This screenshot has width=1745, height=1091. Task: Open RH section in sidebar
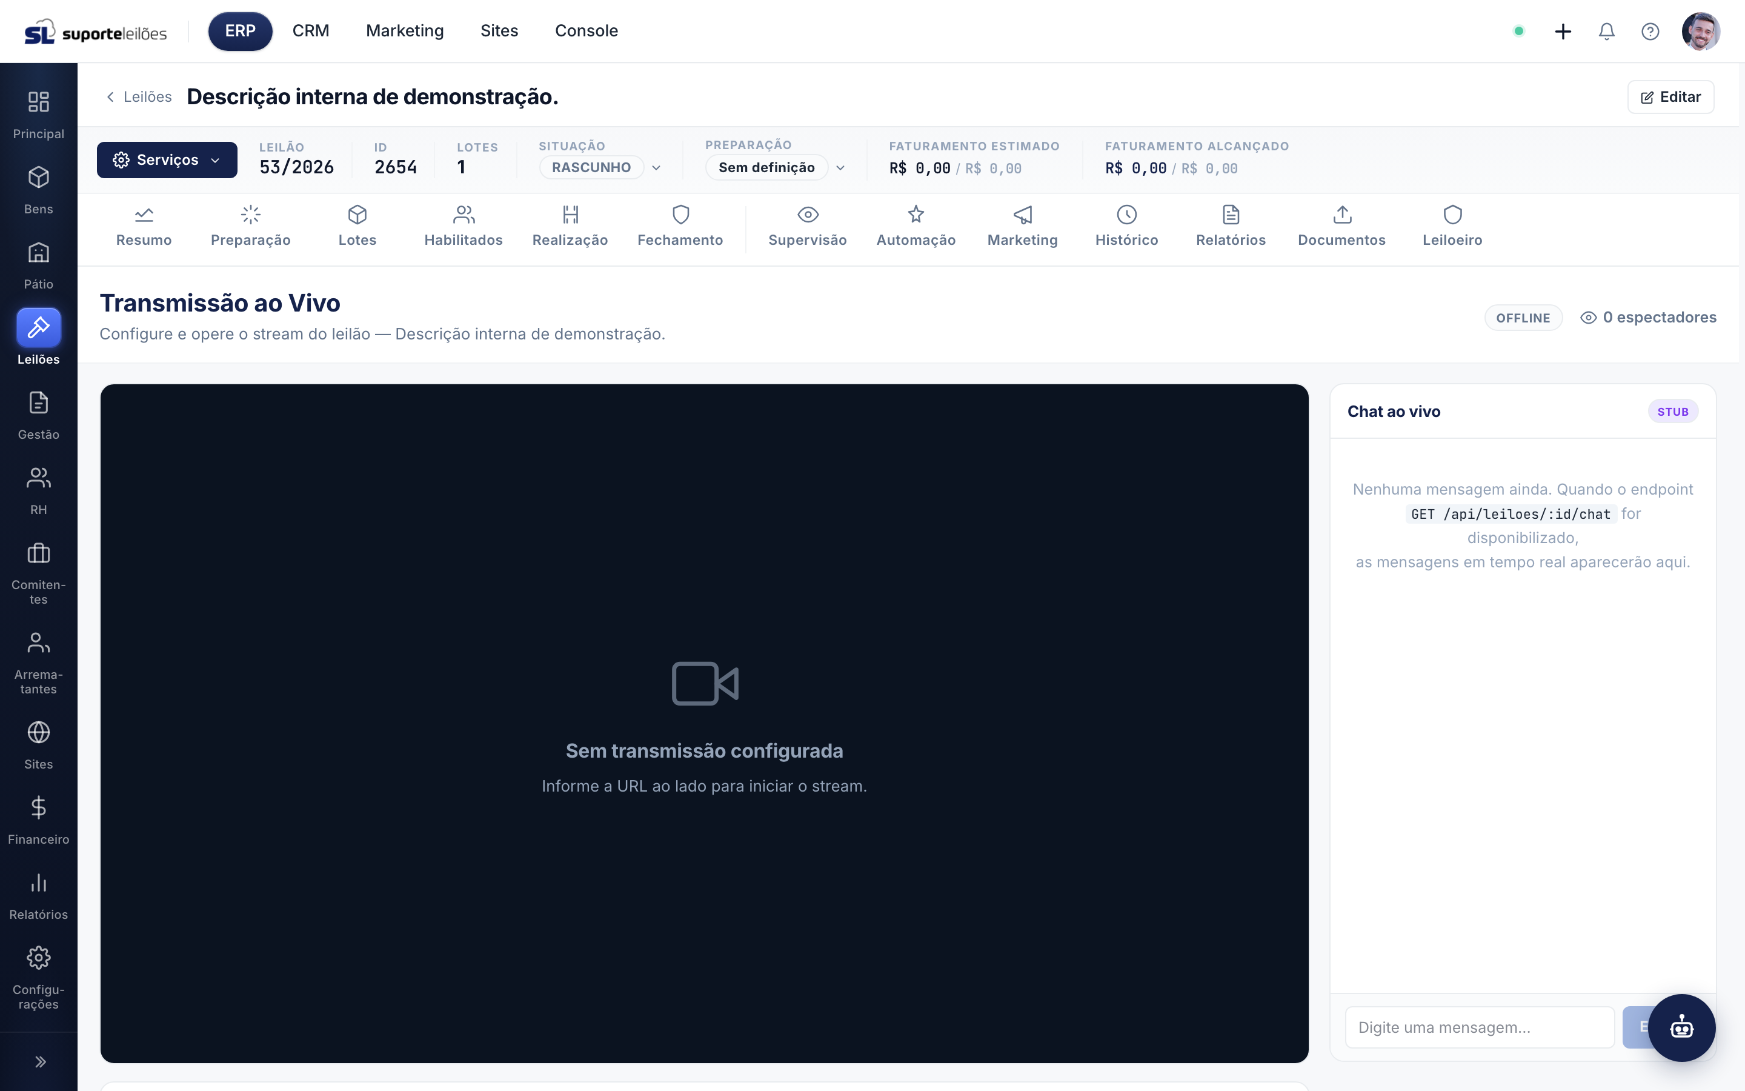tap(38, 491)
